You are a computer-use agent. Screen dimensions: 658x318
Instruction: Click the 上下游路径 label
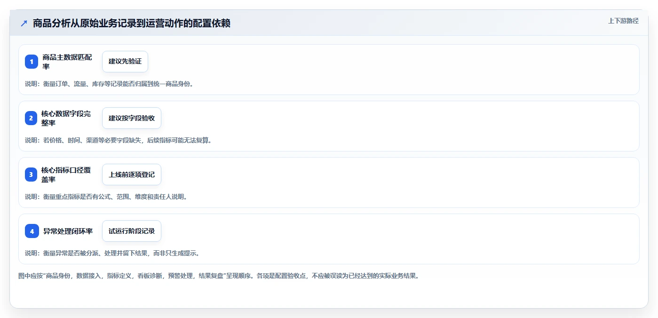[623, 21]
